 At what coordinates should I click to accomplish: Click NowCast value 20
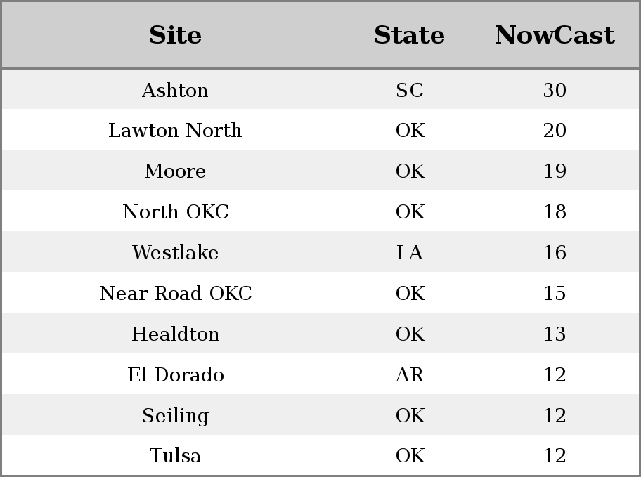click(x=555, y=131)
